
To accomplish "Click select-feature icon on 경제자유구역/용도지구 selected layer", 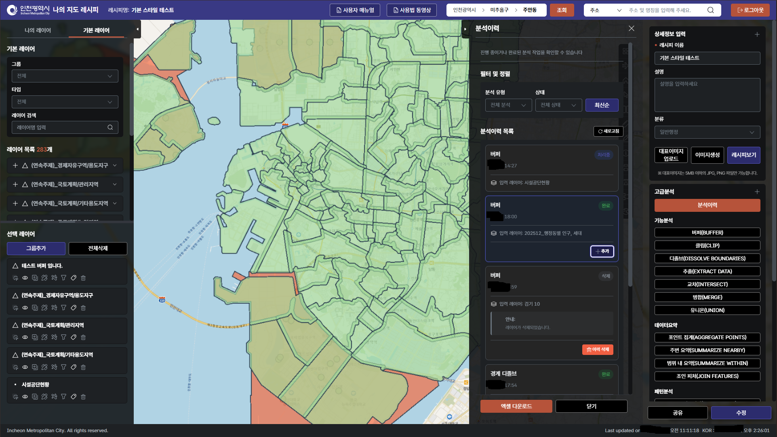I will click(x=15, y=308).
